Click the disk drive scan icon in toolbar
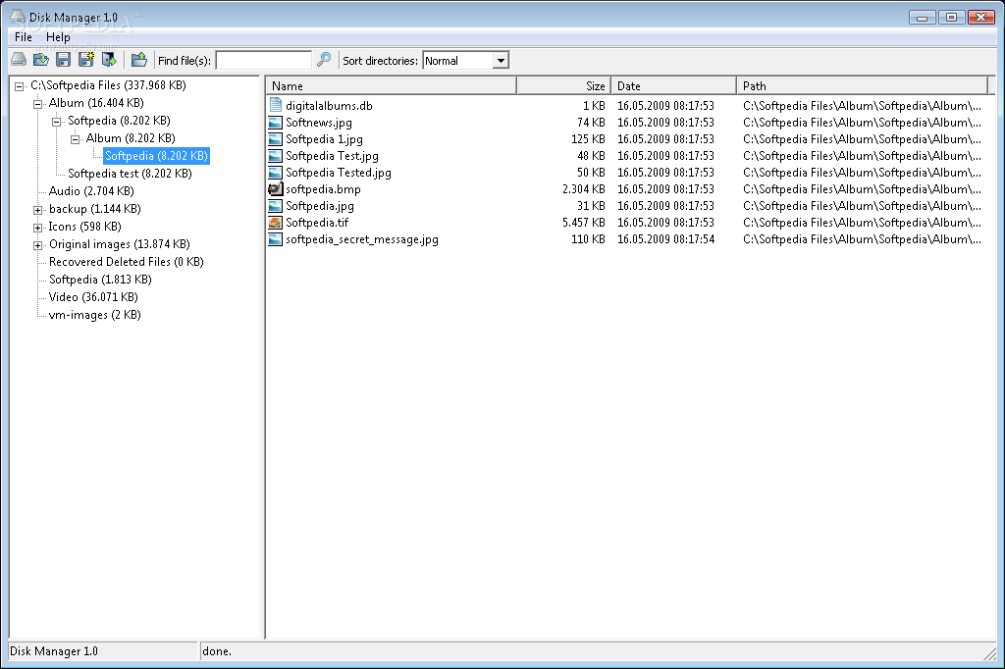The height and width of the screenshot is (669, 1005). [x=19, y=60]
